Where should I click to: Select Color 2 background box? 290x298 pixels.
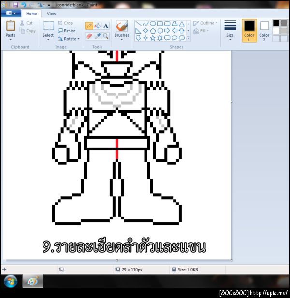(264, 31)
